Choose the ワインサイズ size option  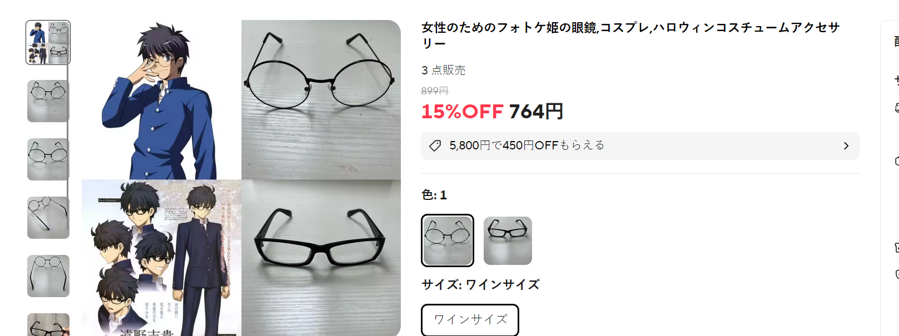click(x=470, y=320)
